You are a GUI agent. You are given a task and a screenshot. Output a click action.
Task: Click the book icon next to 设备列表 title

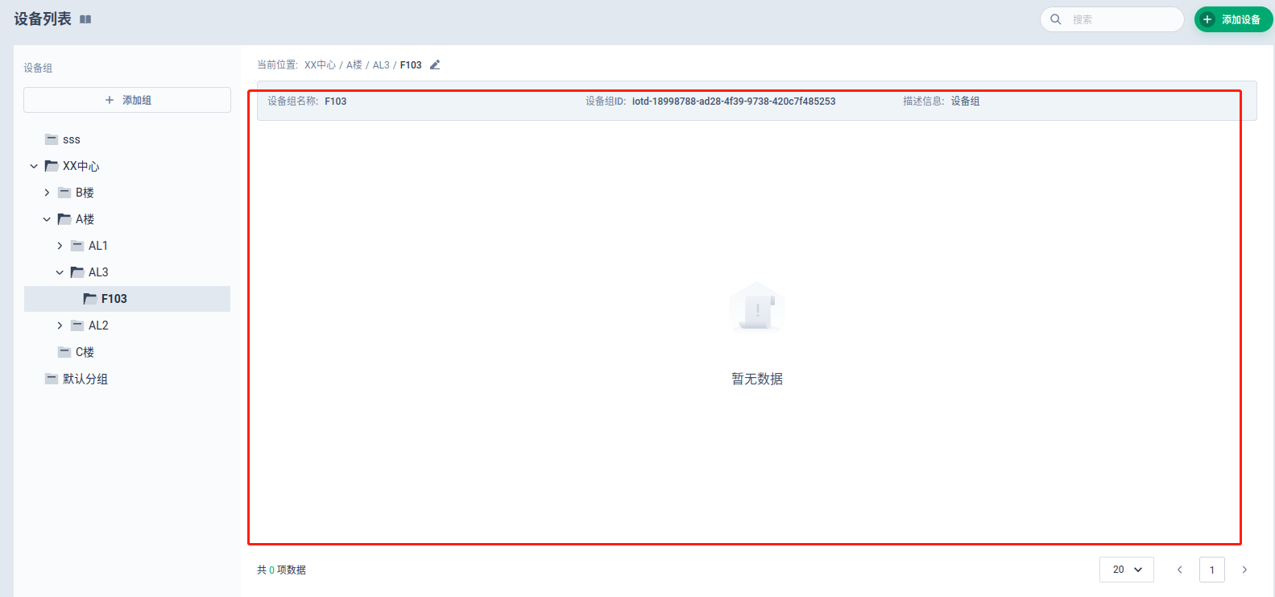[85, 19]
